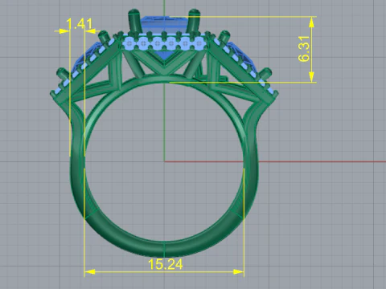
Task: Select the 1.41 band thickness dimension text
Action: pos(79,24)
